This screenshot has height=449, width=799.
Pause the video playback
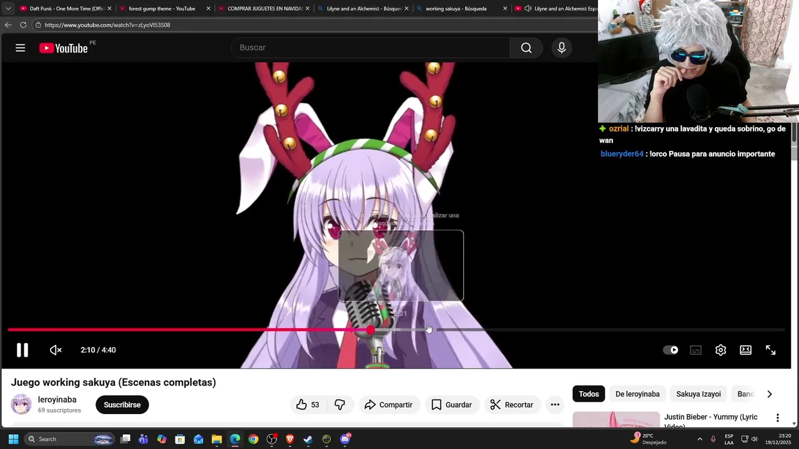22,350
